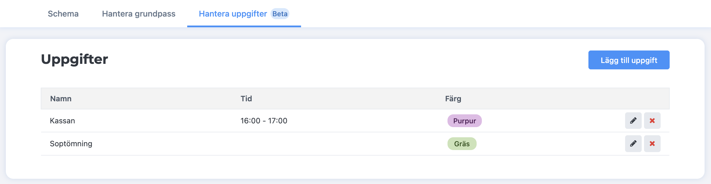Click the Tid column header
711x184 pixels.
[x=246, y=99]
